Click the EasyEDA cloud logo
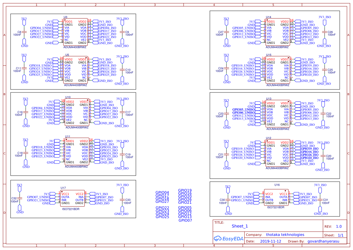Screen dimensions: 353x250 point(218,239)
